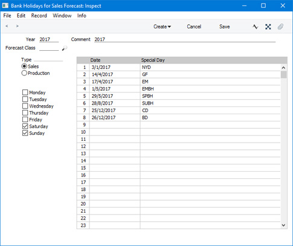
Task: Click the Comment input field
Action: 185,39
